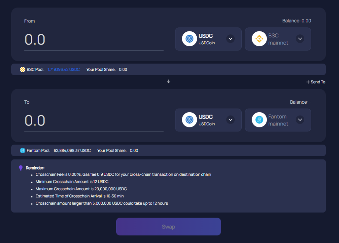Click the Fantom Pool: label
The image size is (339, 243).
38,151
